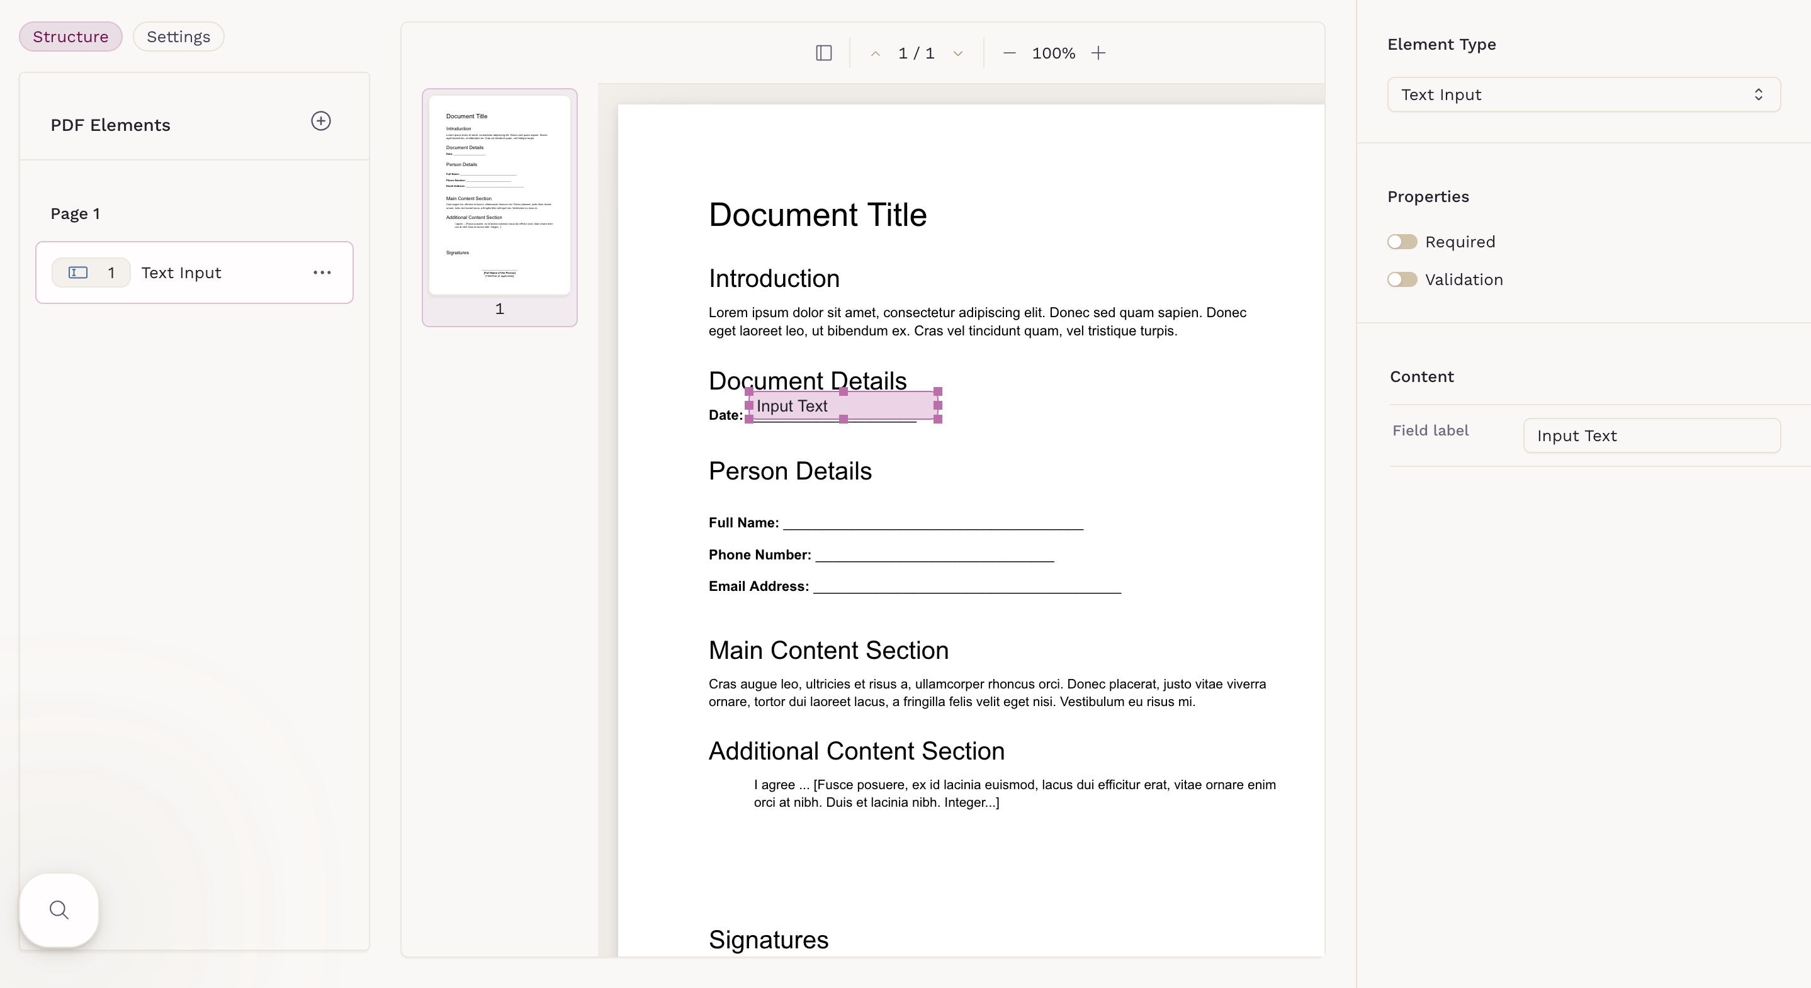The width and height of the screenshot is (1811, 988).
Task: Click the 100% zoom level label
Action: point(1053,53)
